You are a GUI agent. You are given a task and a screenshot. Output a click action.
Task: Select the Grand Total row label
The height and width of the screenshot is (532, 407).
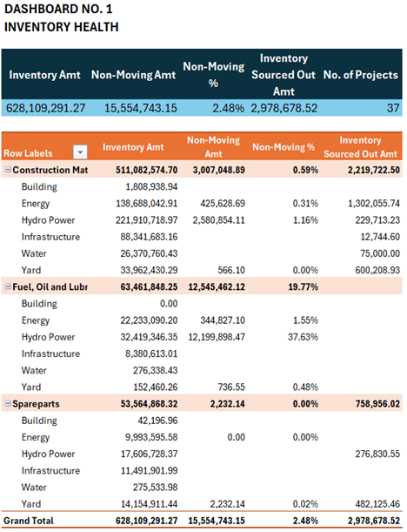coord(29,521)
